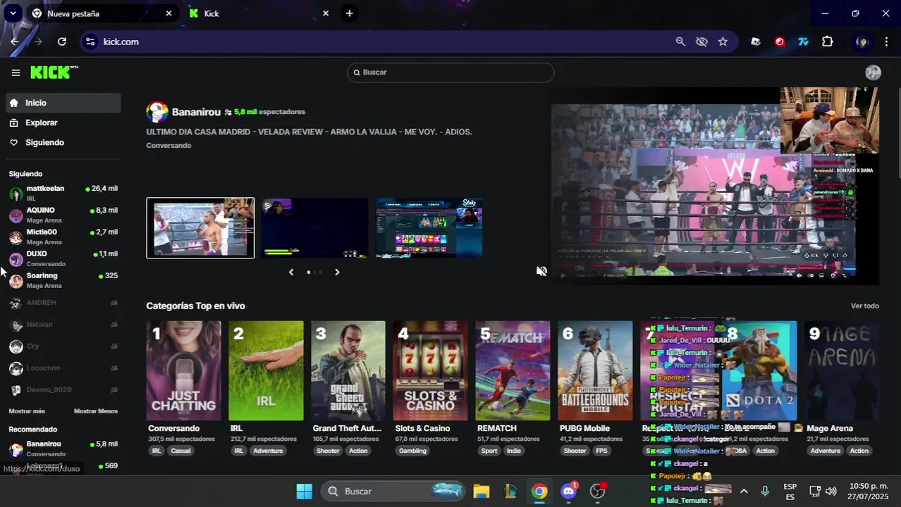Image resolution: width=901 pixels, height=507 pixels.
Task: Open the IRL category card
Action: tap(266, 371)
